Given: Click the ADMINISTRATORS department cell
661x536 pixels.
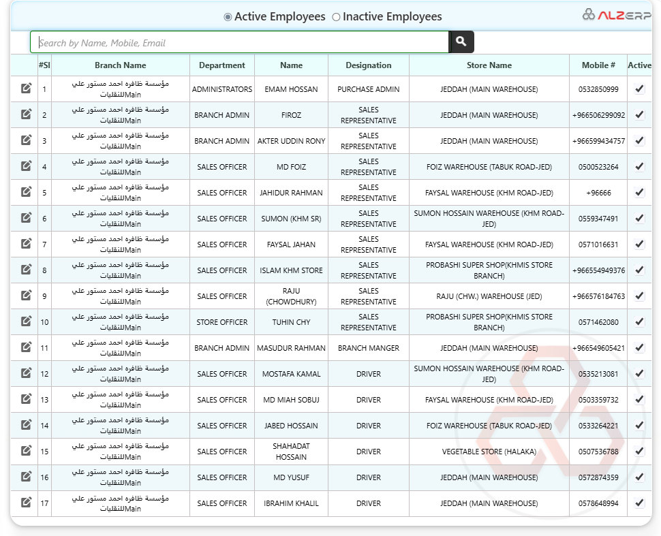Looking at the screenshot, I should tap(221, 89).
